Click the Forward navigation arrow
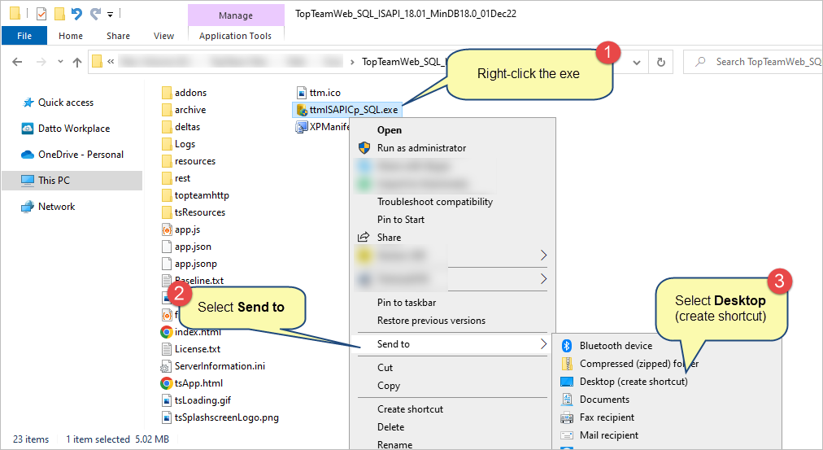Screen dimensions: 823x450 (41, 62)
